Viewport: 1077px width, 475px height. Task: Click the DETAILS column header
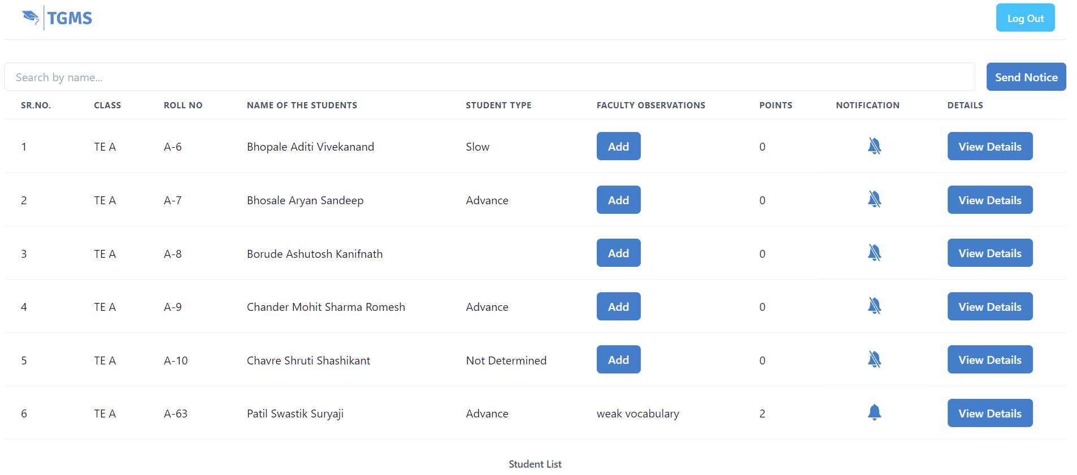pyautogui.click(x=965, y=105)
